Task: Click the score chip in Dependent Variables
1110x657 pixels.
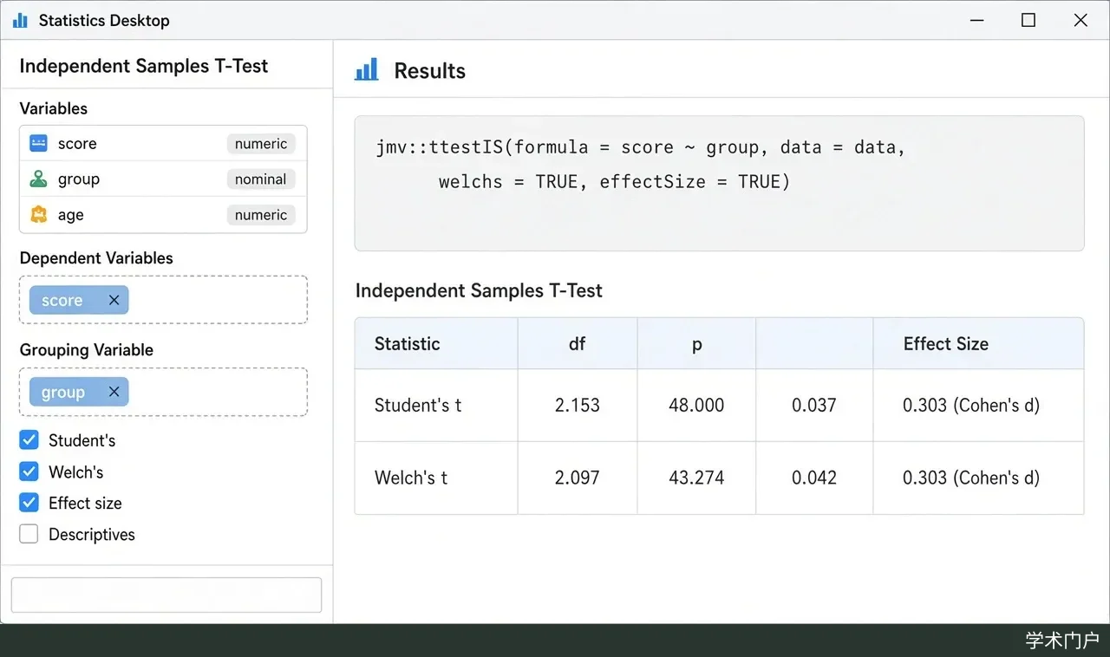Action: pos(79,300)
